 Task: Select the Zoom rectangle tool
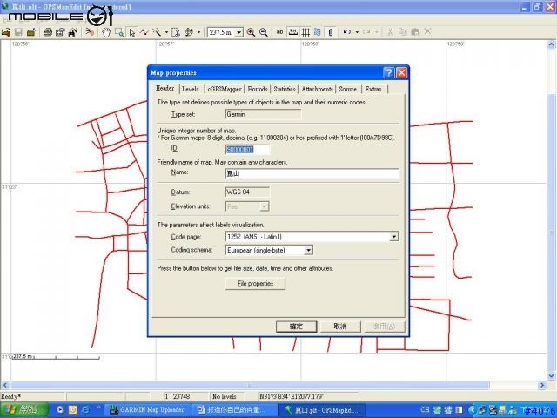(119, 32)
